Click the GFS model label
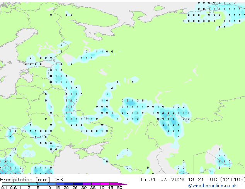The image size is (245, 189). [x=58, y=180]
